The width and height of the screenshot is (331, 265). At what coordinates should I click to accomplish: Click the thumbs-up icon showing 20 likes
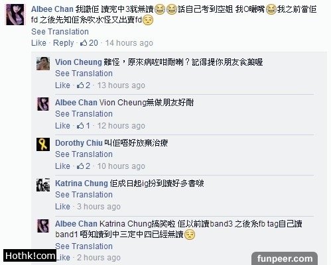(84, 42)
